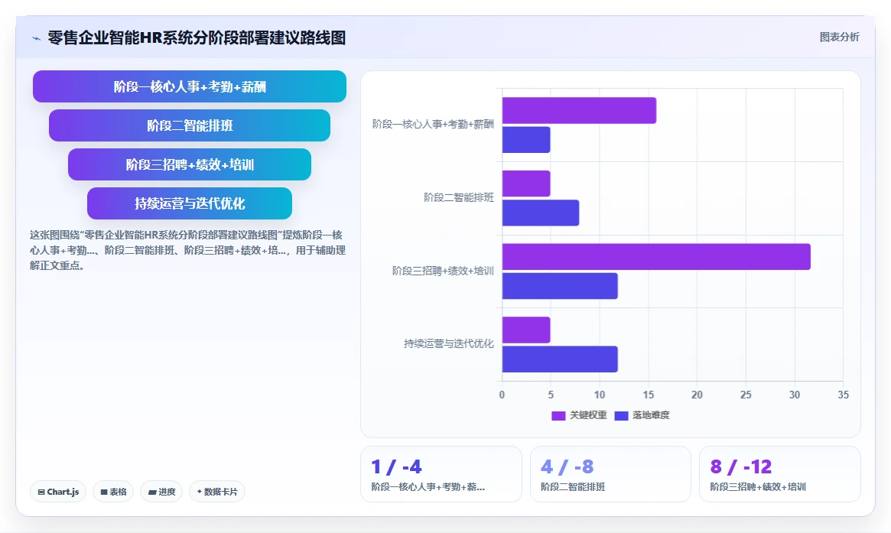Click the title 零售企业智能HR系统分阶段部署建议路线图
The height and width of the screenshot is (533, 891).
[x=197, y=38]
